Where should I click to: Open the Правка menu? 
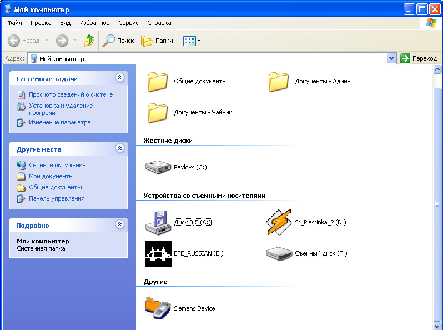point(41,23)
